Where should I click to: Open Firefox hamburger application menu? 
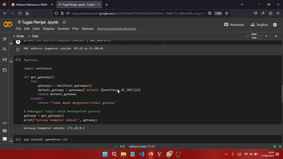coord(278,13)
